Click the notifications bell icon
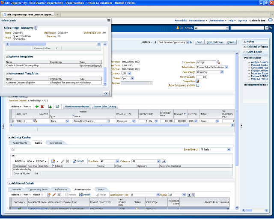 (178, 28)
